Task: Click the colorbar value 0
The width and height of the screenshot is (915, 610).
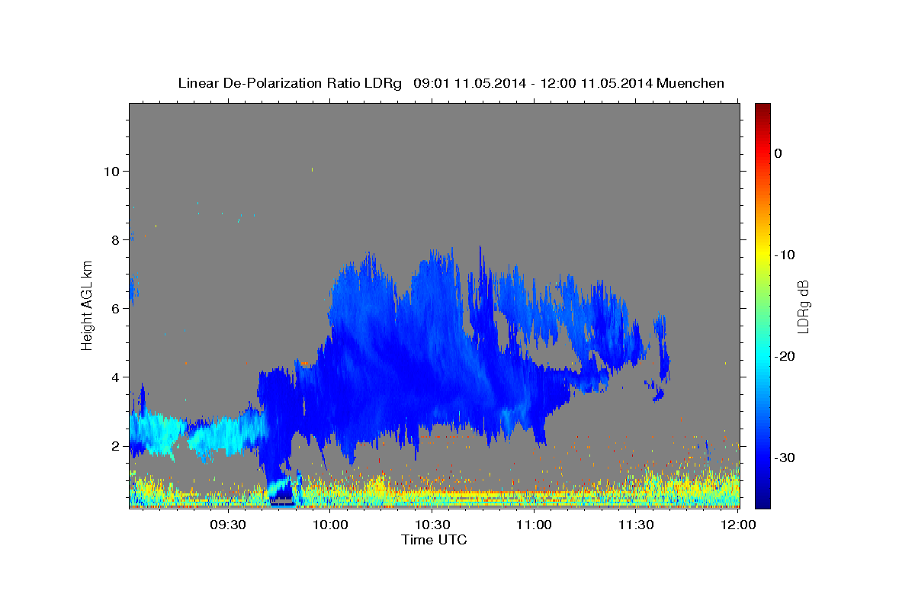Action: tap(778, 153)
